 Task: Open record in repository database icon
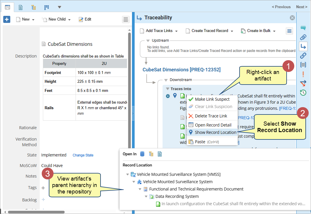[142, 154]
